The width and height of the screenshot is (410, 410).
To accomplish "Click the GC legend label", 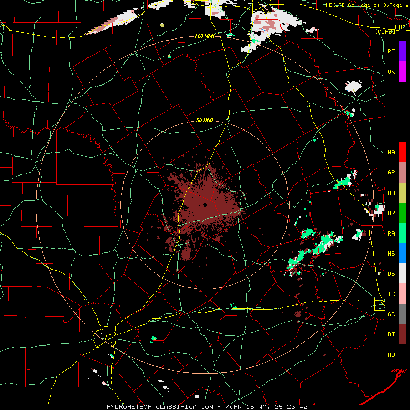I will 391,314.
